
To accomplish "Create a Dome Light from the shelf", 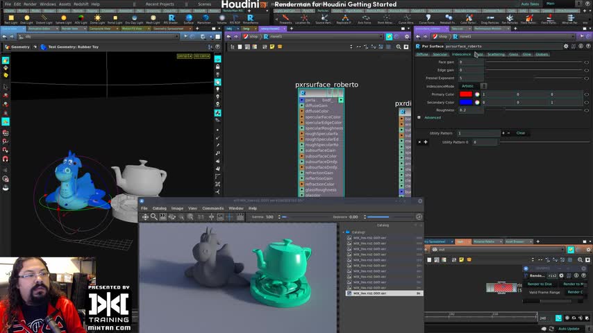I will [98, 19].
